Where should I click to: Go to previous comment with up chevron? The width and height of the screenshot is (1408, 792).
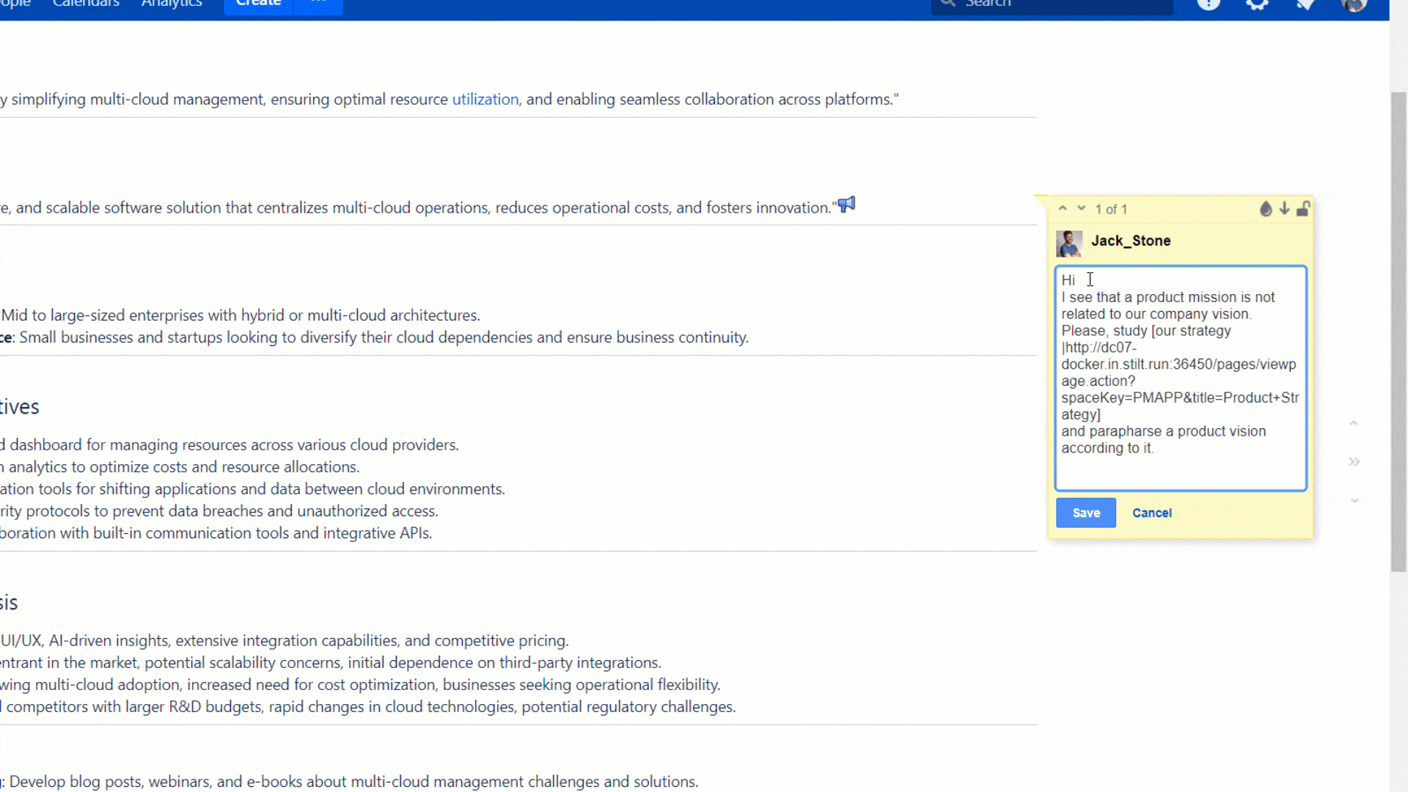tap(1063, 209)
